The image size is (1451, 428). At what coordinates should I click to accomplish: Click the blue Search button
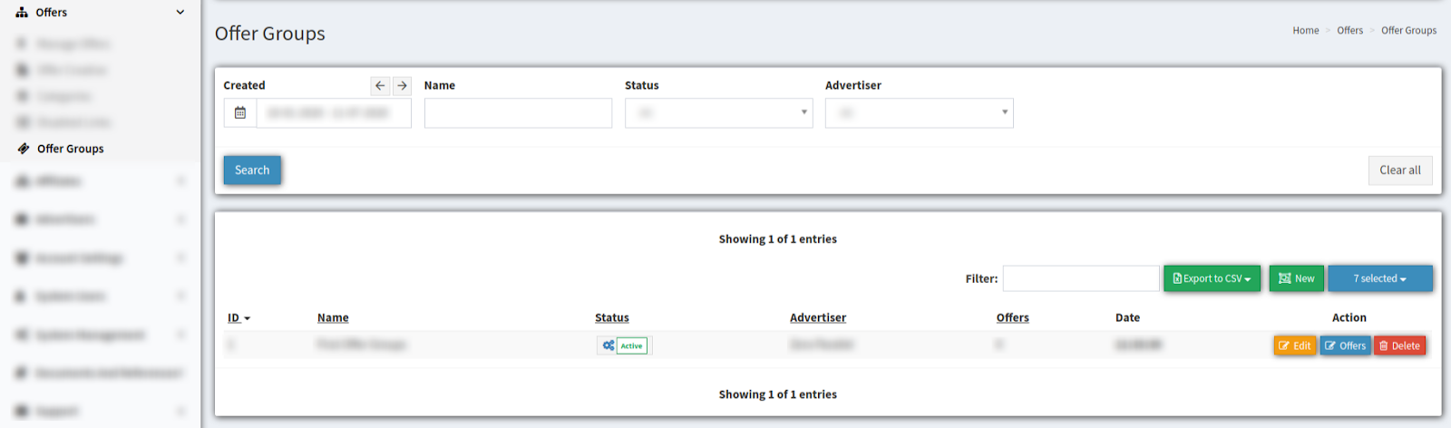pyautogui.click(x=252, y=170)
